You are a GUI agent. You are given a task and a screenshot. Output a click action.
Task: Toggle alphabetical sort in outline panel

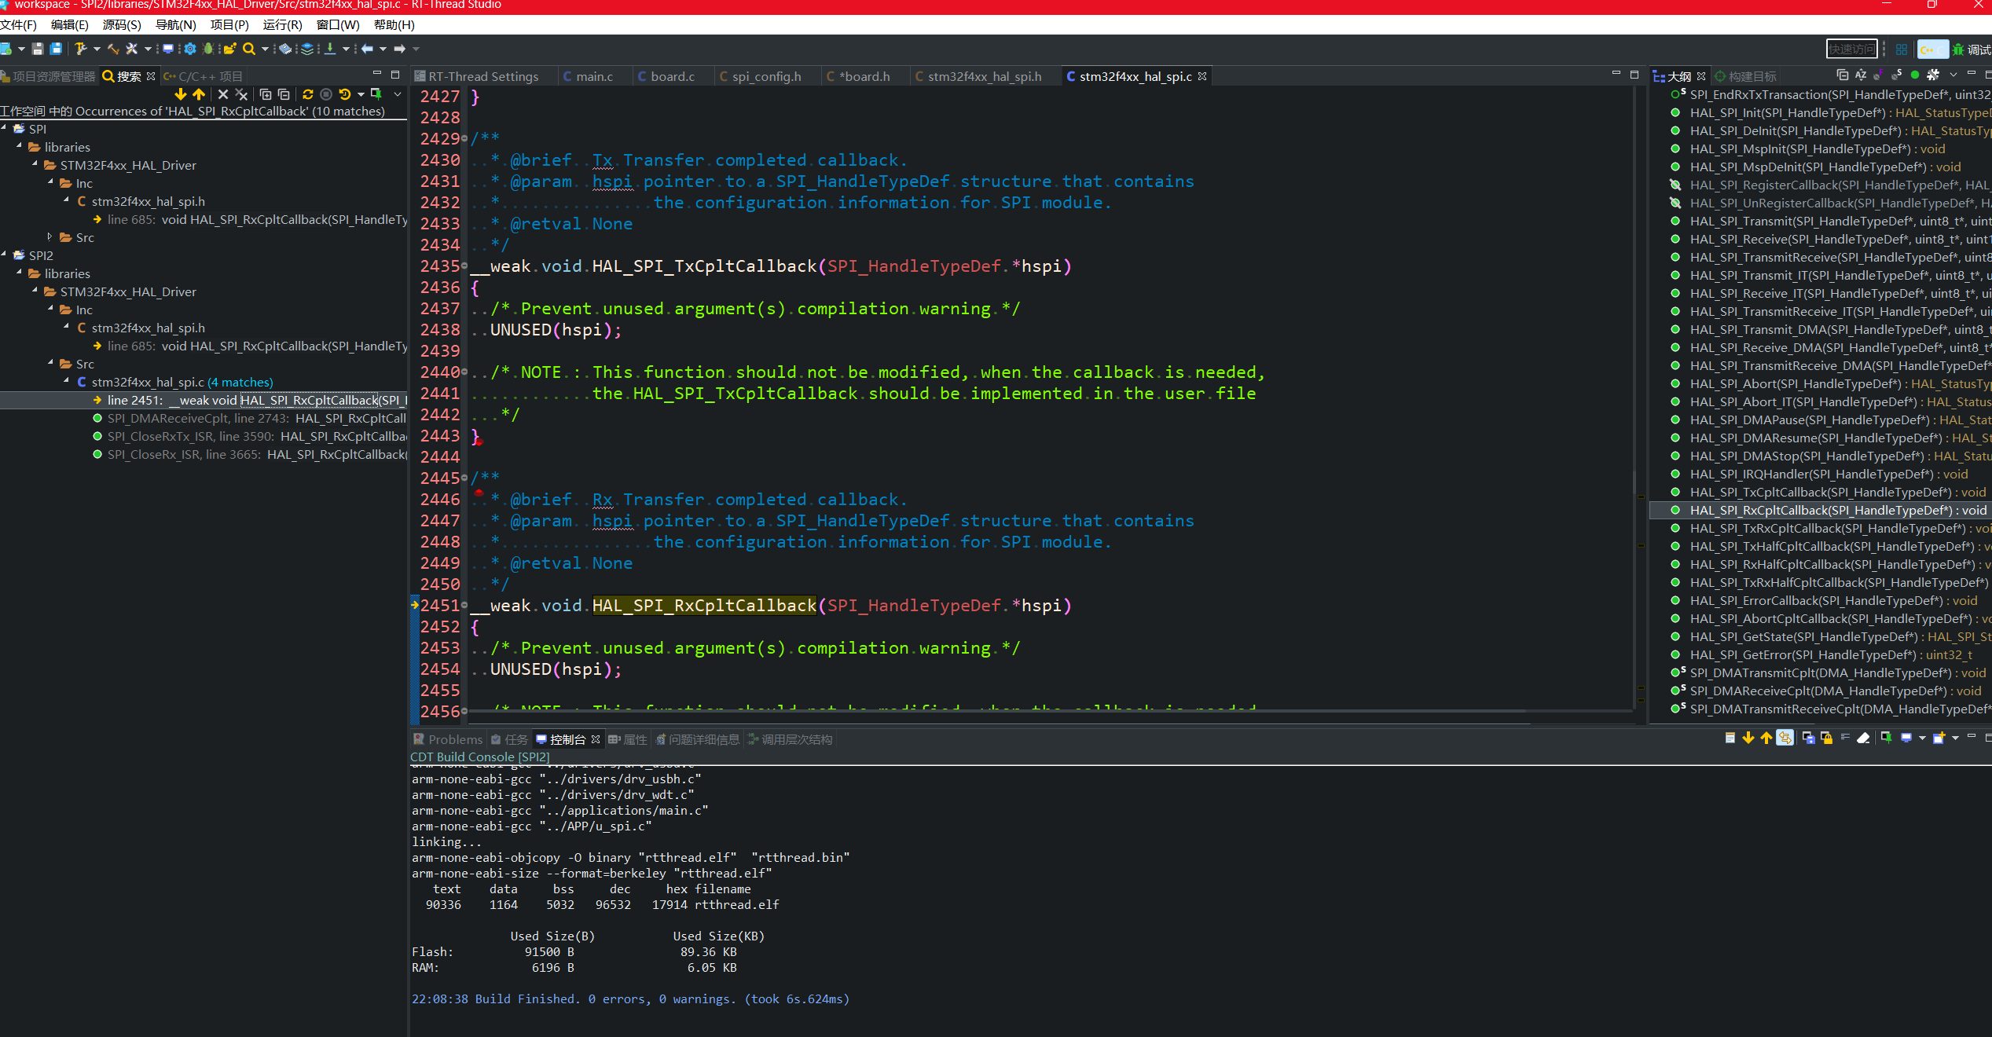coord(1861,75)
